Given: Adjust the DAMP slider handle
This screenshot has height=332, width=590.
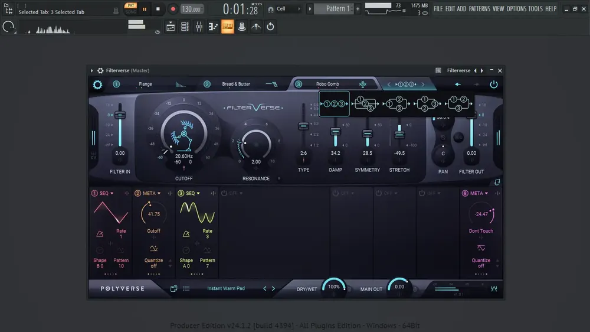Looking at the screenshot, I should (x=335, y=132).
